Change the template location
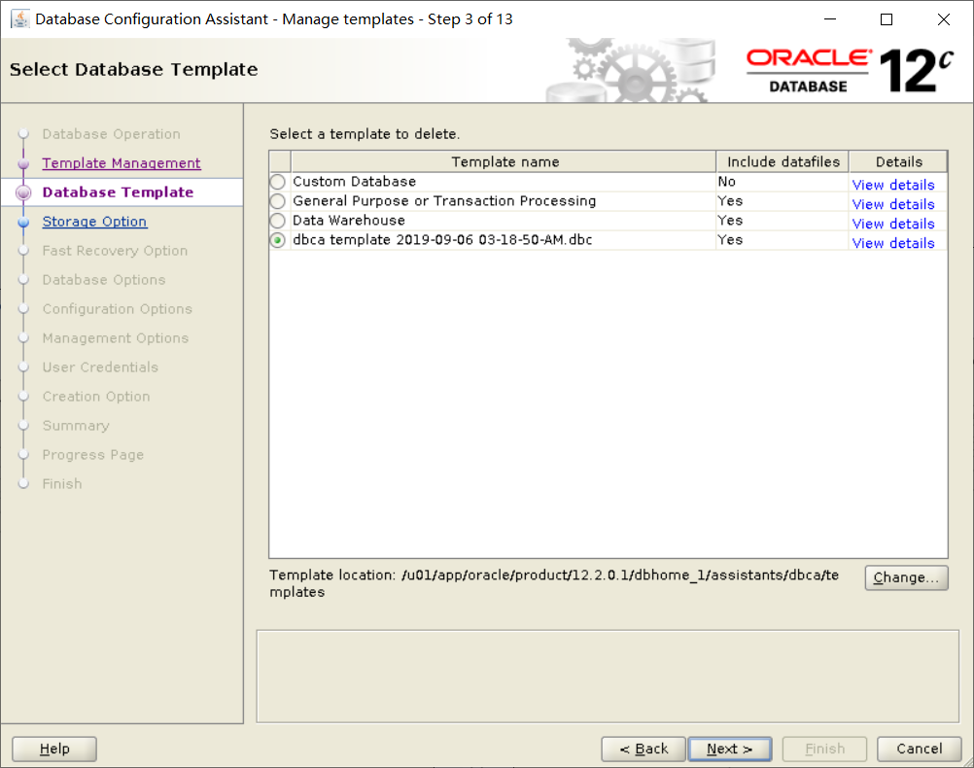Image resolution: width=974 pixels, height=768 pixels. tap(906, 577)
